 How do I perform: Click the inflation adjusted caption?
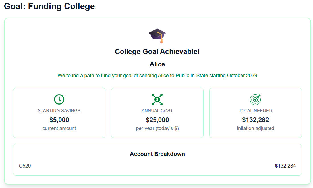point(255,128)
